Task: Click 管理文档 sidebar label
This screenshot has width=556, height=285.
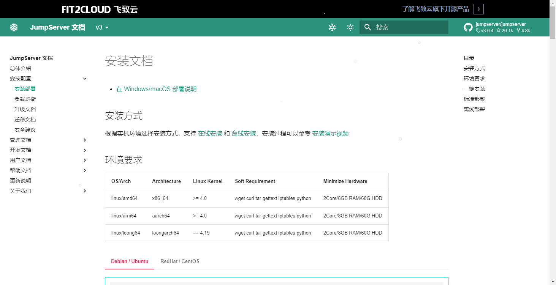Action: (21, 140)
